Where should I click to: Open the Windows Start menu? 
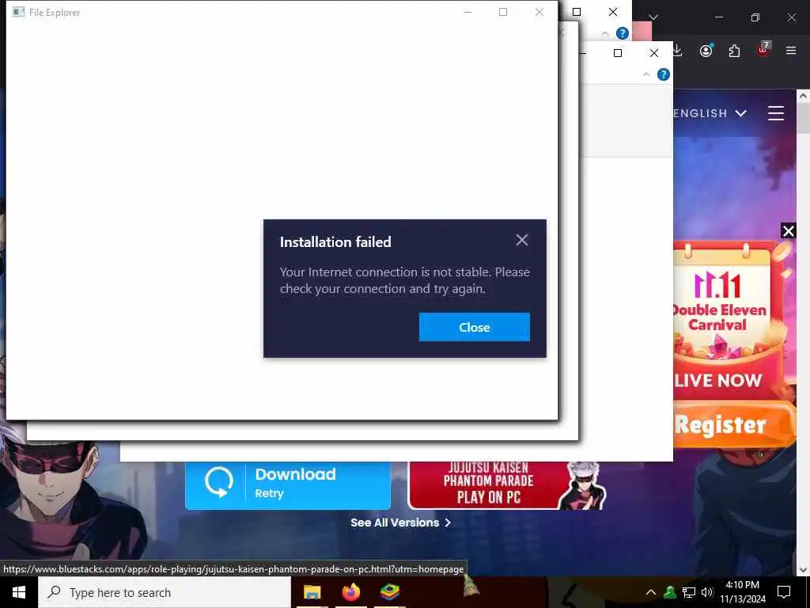19,592
